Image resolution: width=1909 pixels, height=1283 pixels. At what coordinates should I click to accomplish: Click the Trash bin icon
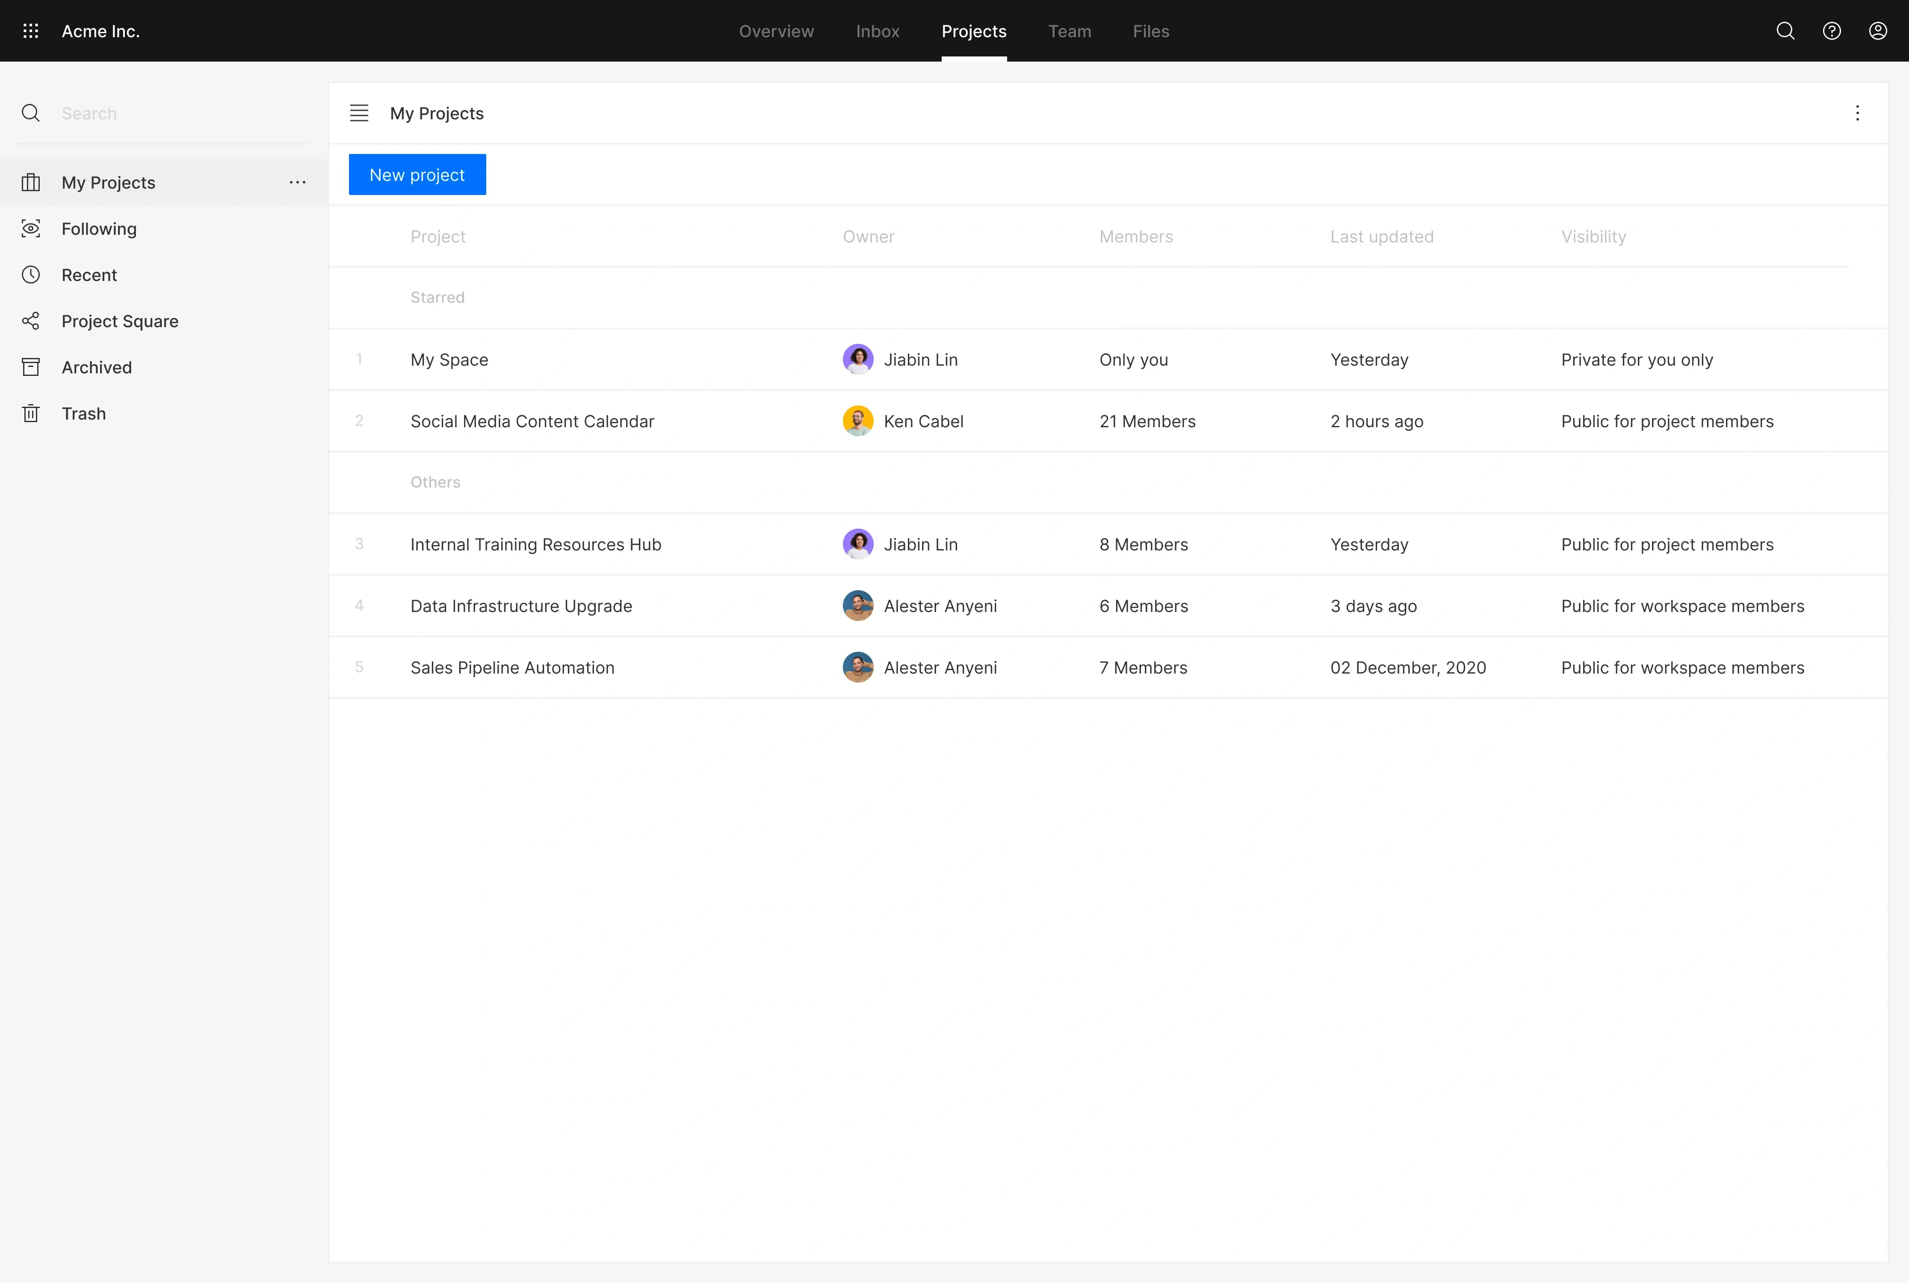click(31, 413)
